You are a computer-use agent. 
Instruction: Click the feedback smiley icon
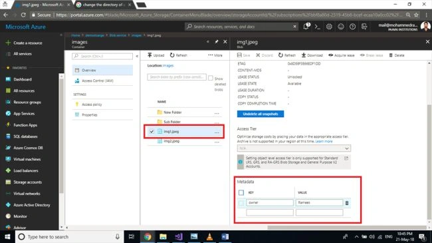tap(341, 27)
